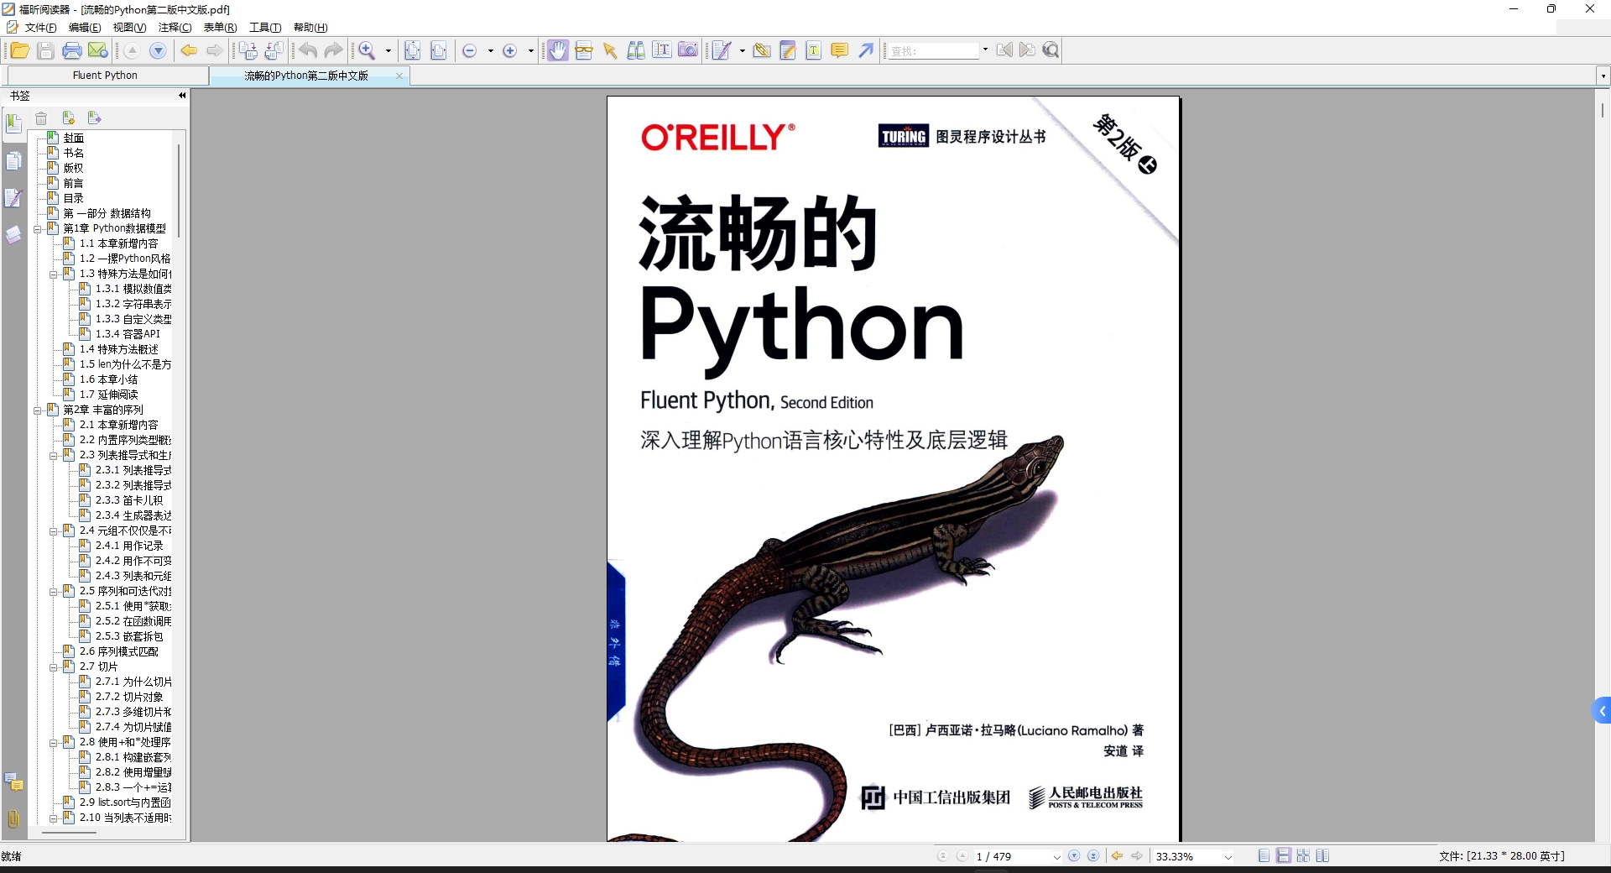This screenshot has height=873, width=1611.
Task: Click the bookmark panel vertical scrollbar
Action: click(179, 190)
